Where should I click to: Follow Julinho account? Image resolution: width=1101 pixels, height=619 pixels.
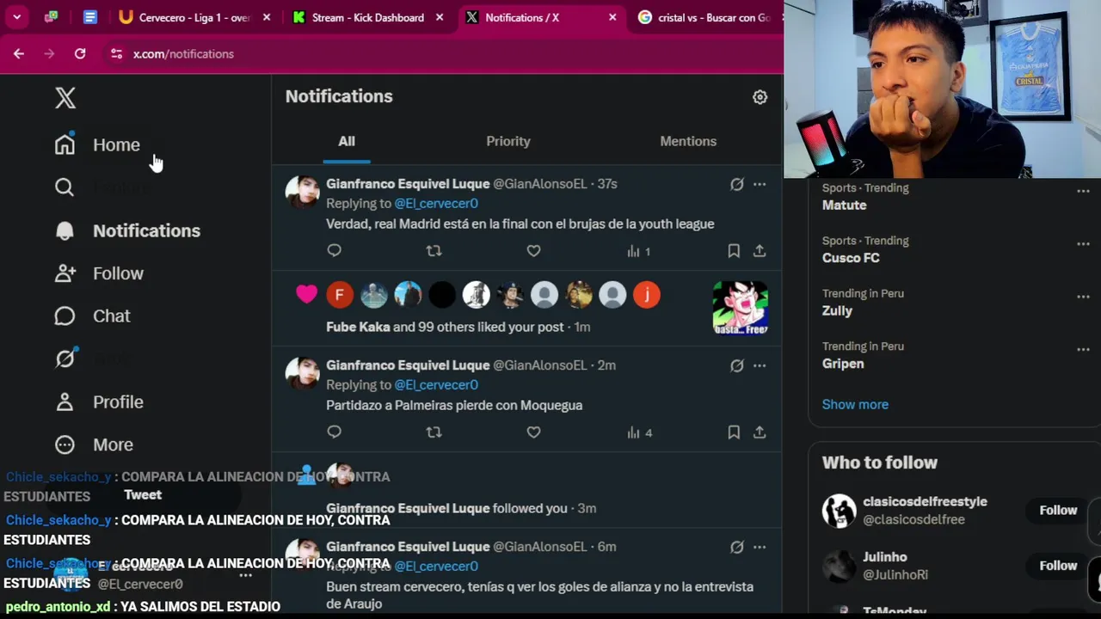tap(1058, 565)
